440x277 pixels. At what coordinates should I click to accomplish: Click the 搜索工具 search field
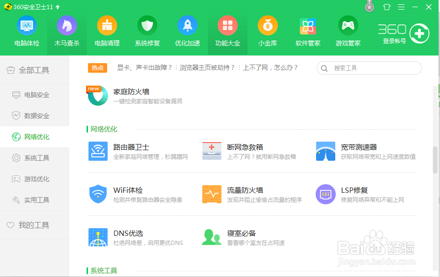point(369,68)
